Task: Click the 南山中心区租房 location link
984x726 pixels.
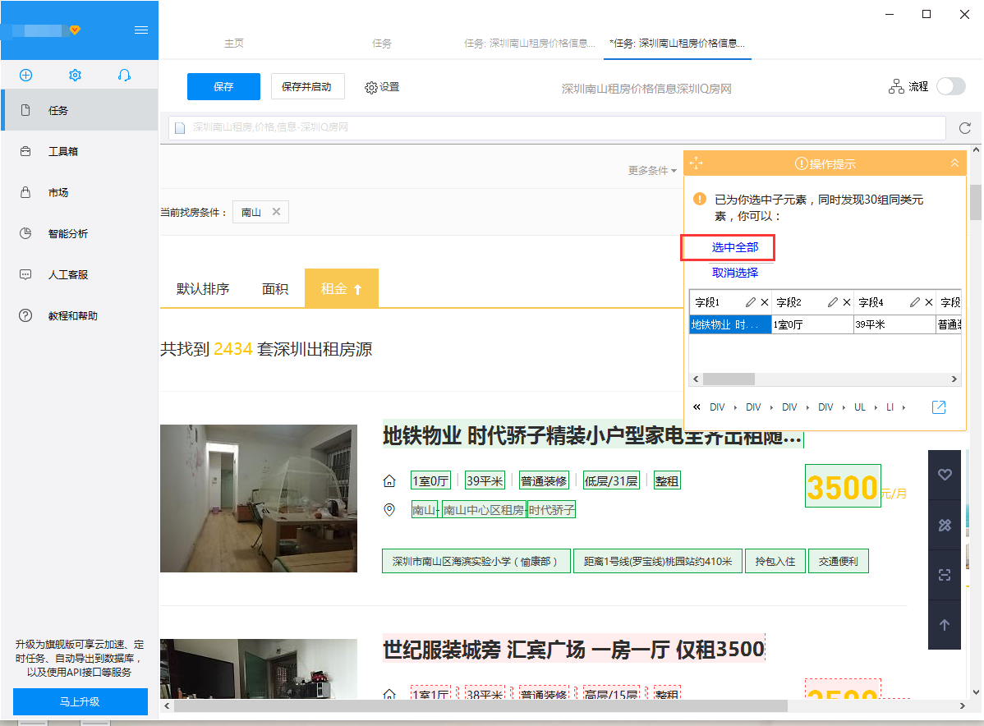Action: [x=484, y=510]
